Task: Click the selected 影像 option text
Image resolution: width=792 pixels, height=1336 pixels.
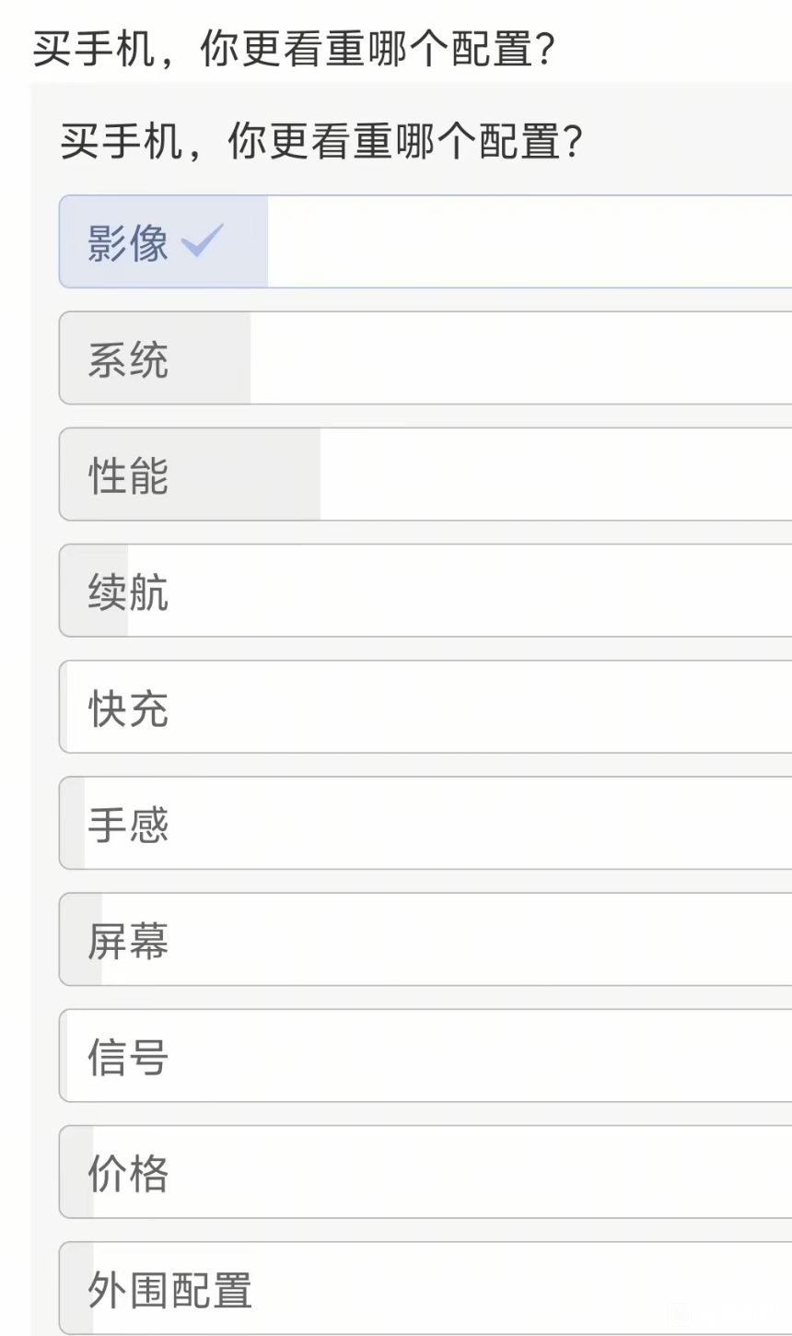Action: click(128, 242)
